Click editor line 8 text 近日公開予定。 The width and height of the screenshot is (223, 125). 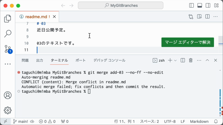52,30
